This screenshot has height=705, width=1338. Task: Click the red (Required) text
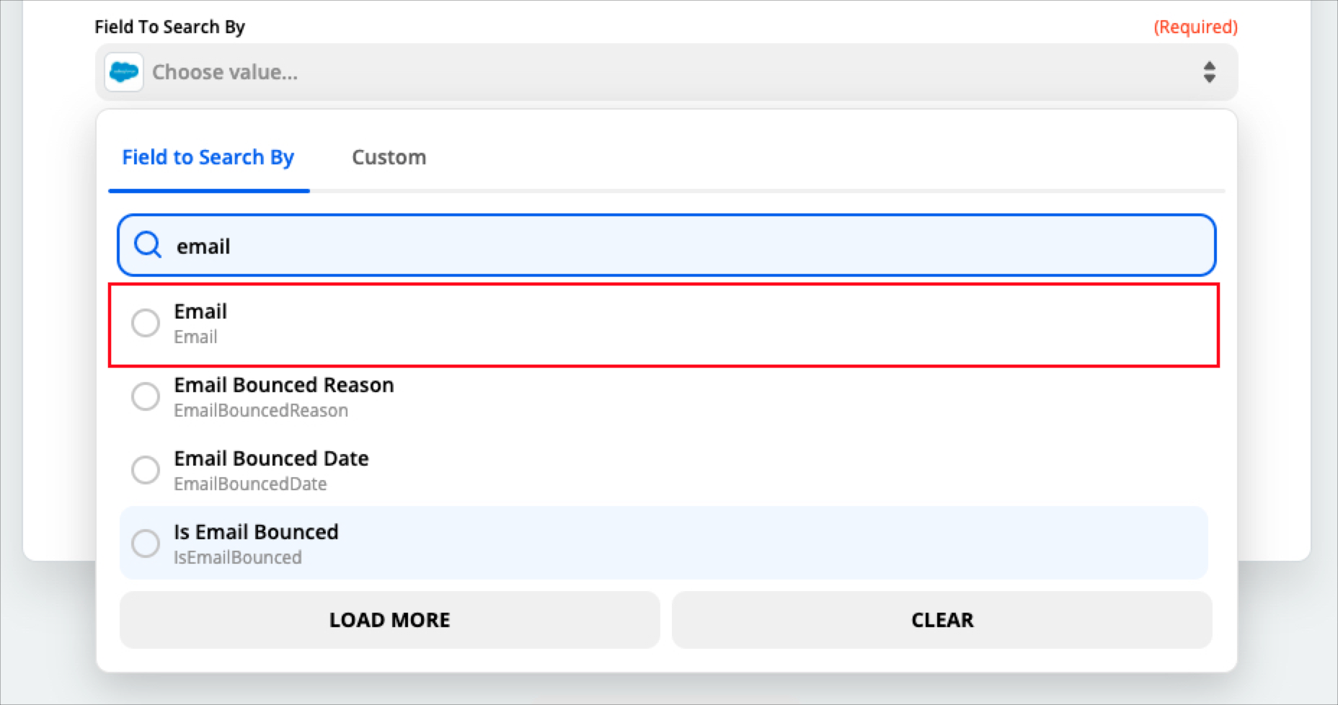coord(1195,27)
